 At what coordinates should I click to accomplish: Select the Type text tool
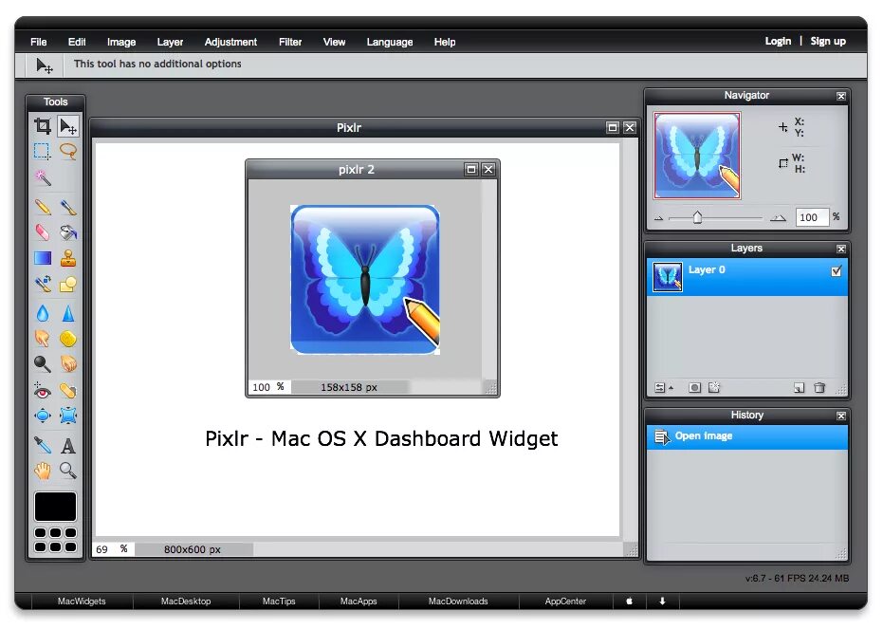[68, 446]
